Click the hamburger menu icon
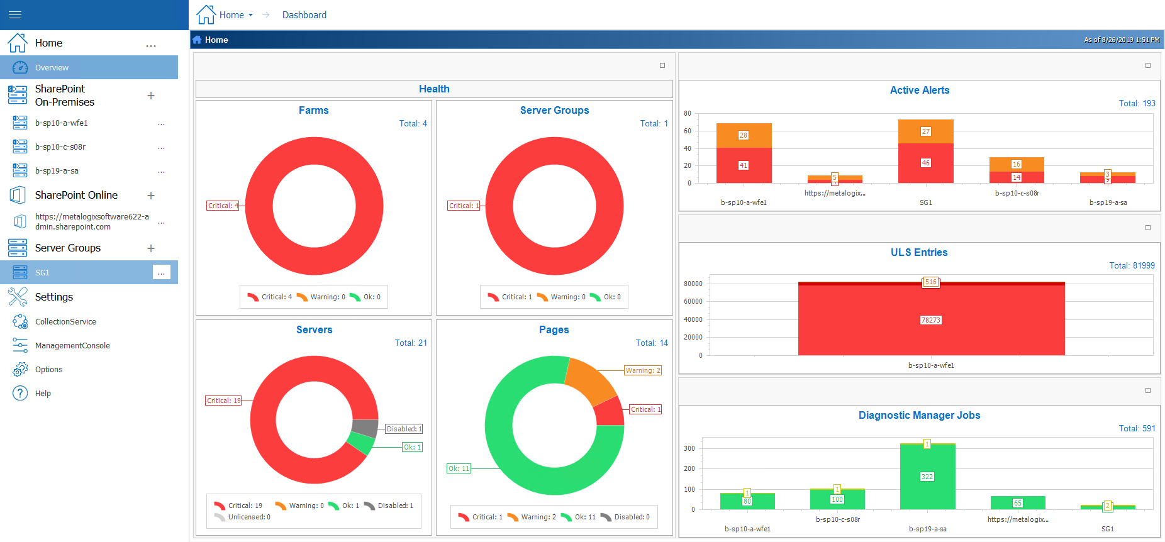Screen dimensions: 1165x542 pyautogui.click(x=15, y=14)
